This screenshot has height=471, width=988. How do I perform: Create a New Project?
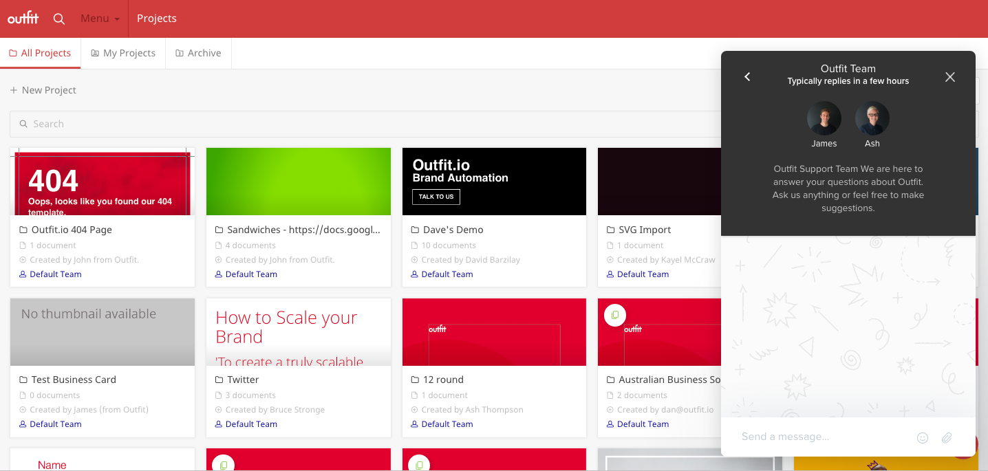(x=43, y=90)
